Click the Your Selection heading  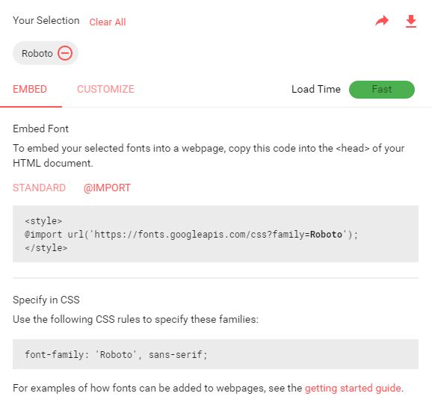[x=46, y=21]
